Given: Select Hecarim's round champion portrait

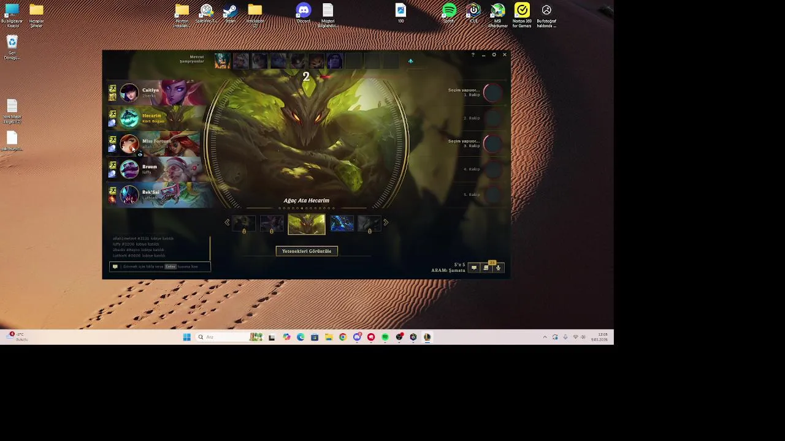Looking at the screenshot, I should (129, 118).
